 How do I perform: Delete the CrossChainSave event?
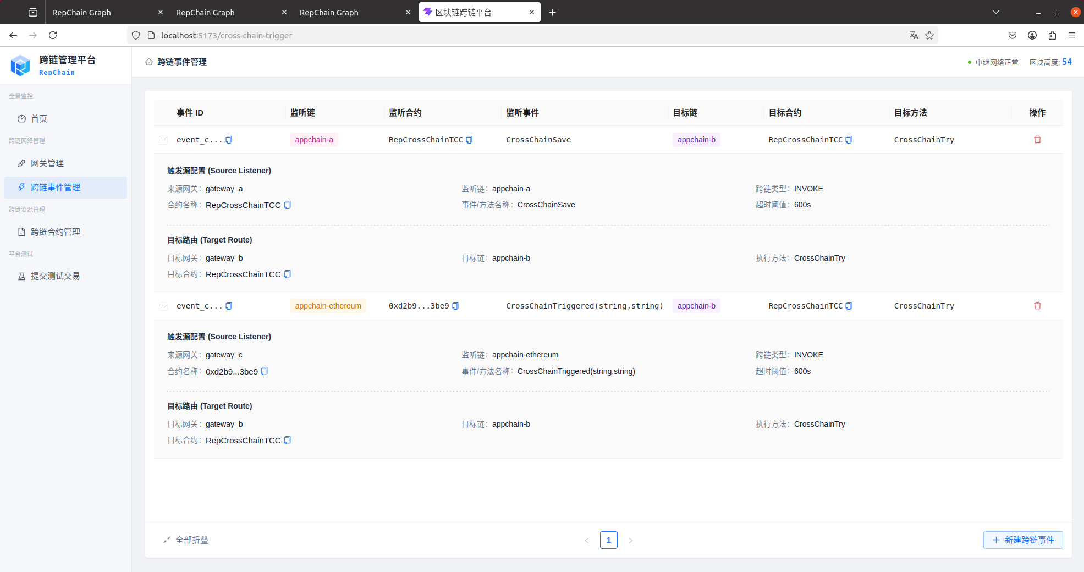tap(1037, 140)
